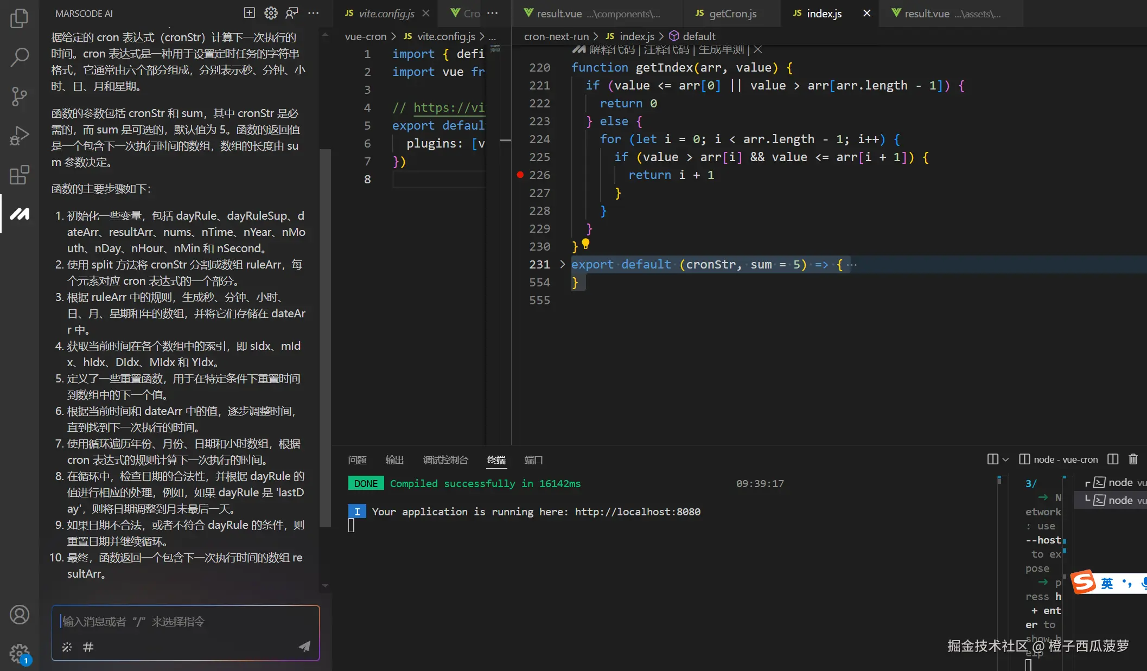This screenshot has height=671, width=1147.
Task: Open the Run and Debug view
Action: click(x=20, y=136)
